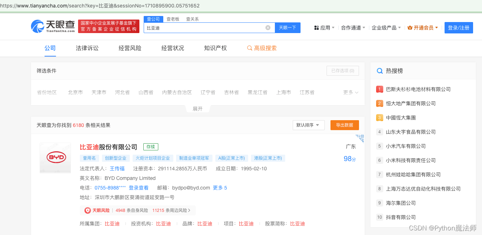
Task: Click the crown icon beside 开通会员
Action: [410, 28]
